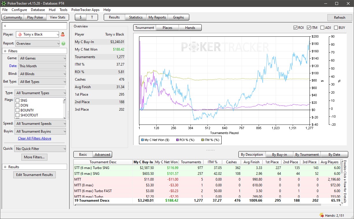This screenshot has height=219, width=354.
Task: Uncheck the ROI graph checkbox
Action: point(295,28)
